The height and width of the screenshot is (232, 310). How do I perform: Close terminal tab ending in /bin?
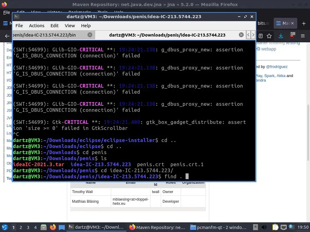(x=90, y=35)
